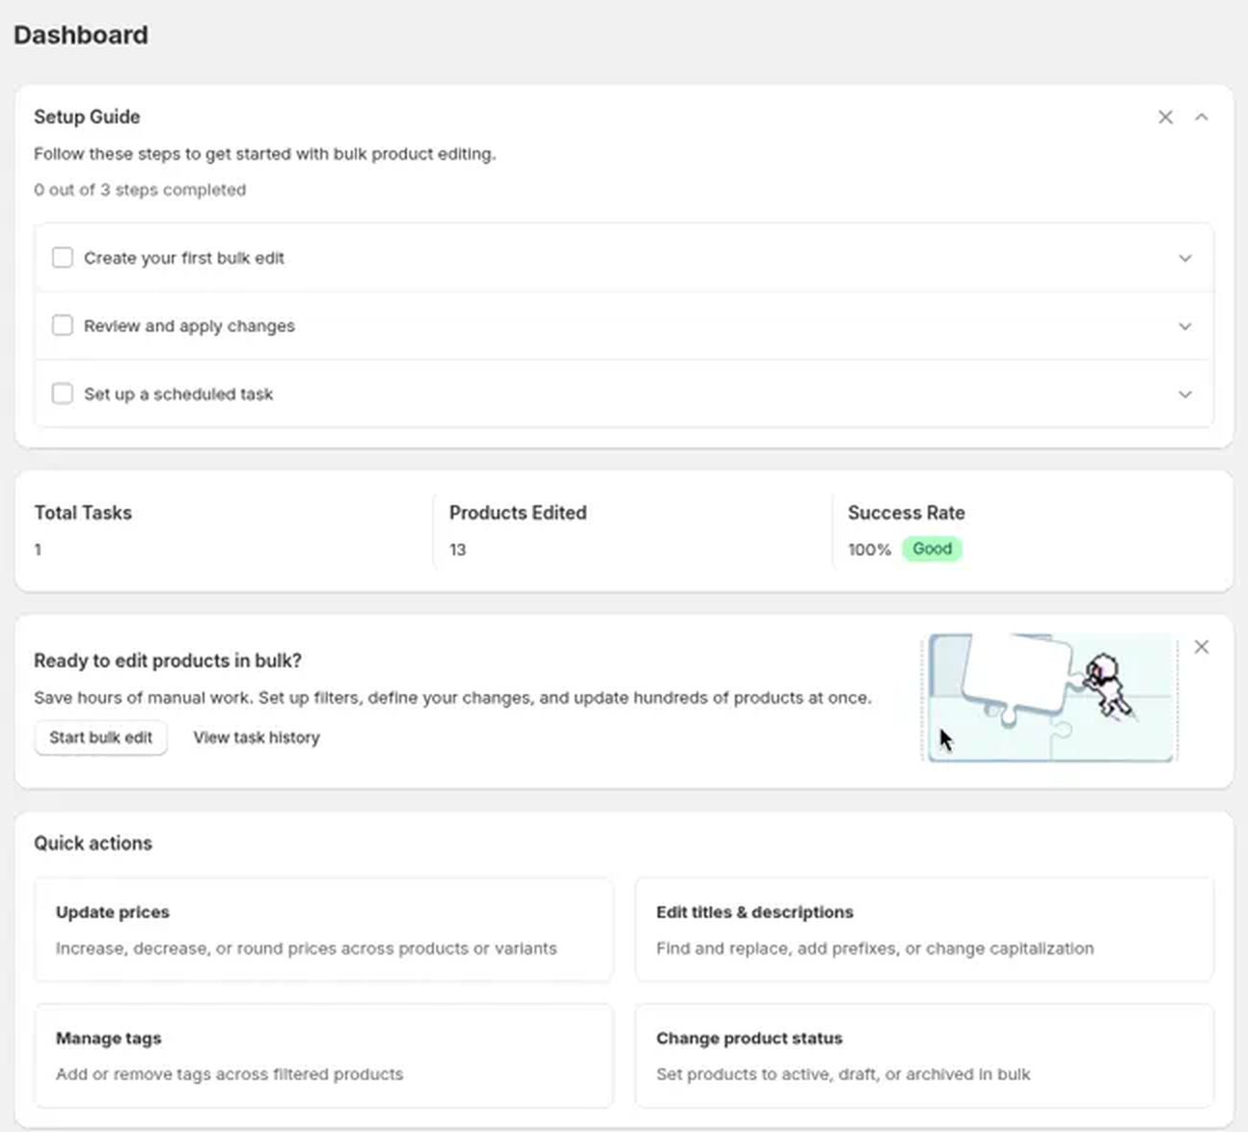Click the 'Total Tasks' label
Screen dimensions: 1248x1132
(x=83, y=513)
